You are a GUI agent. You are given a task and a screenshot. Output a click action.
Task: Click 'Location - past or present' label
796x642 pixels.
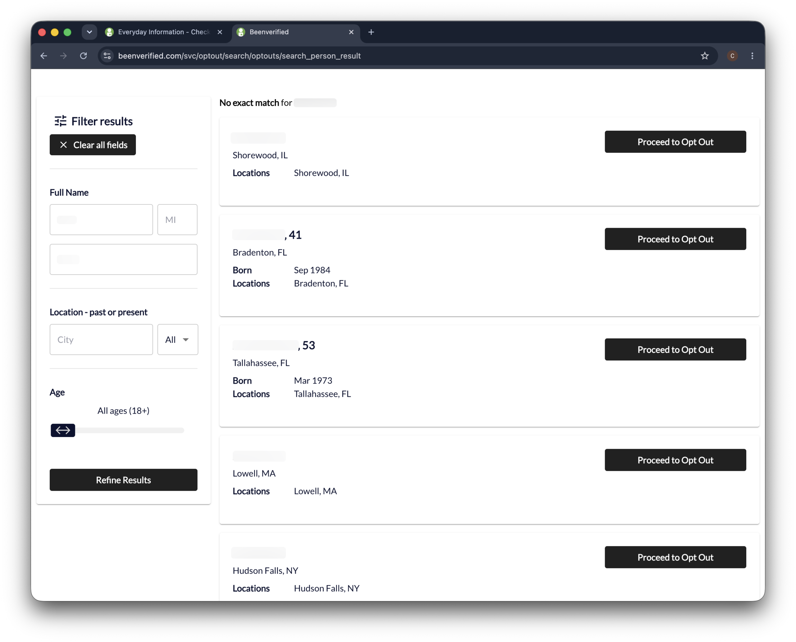(99, 312)
